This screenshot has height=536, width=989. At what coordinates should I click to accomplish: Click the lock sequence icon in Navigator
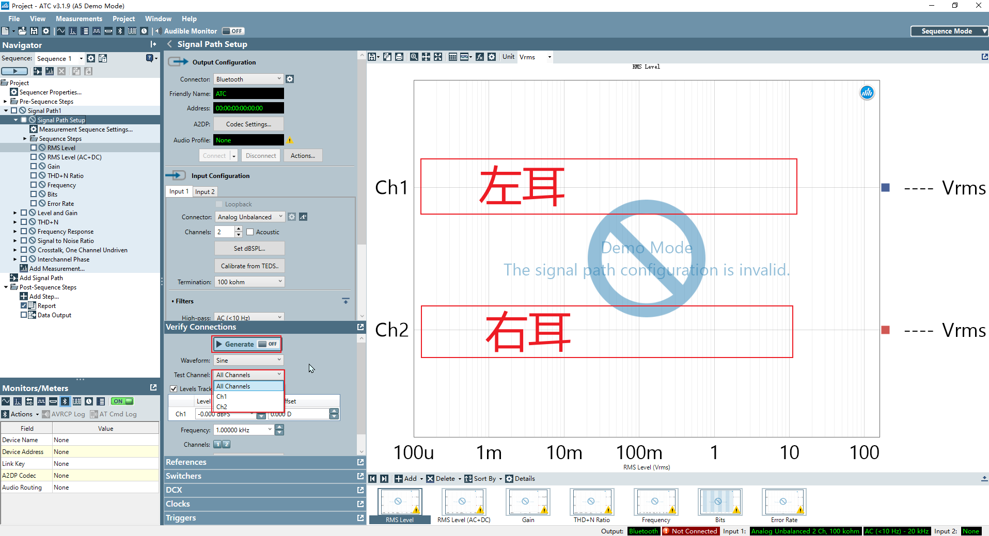(103, 58)
